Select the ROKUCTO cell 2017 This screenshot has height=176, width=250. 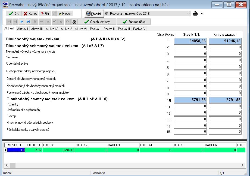34,150
